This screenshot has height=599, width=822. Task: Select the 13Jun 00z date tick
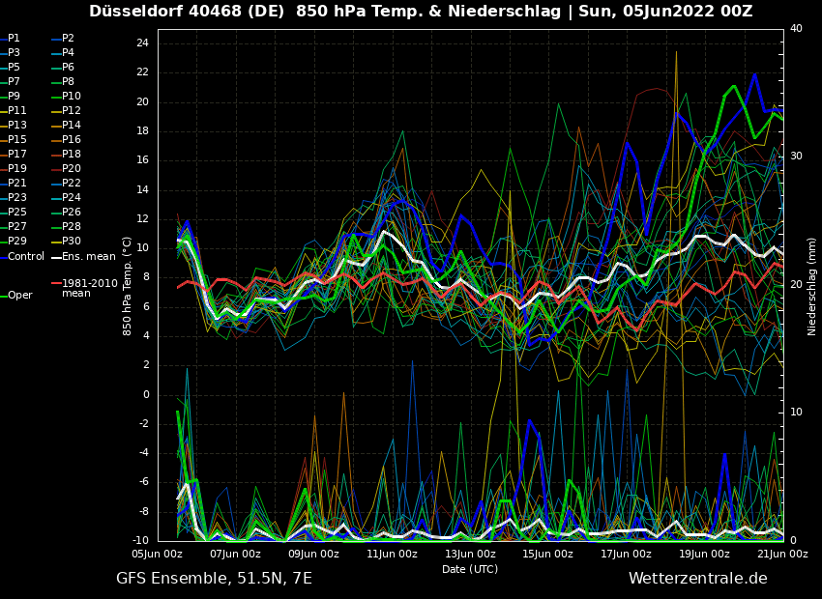click(470, 555)
